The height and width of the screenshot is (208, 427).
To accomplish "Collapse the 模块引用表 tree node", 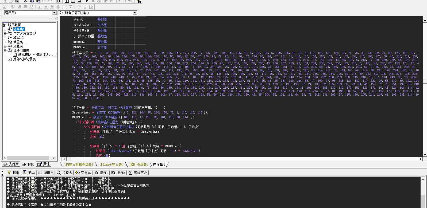I will click(x=5, y=50).
